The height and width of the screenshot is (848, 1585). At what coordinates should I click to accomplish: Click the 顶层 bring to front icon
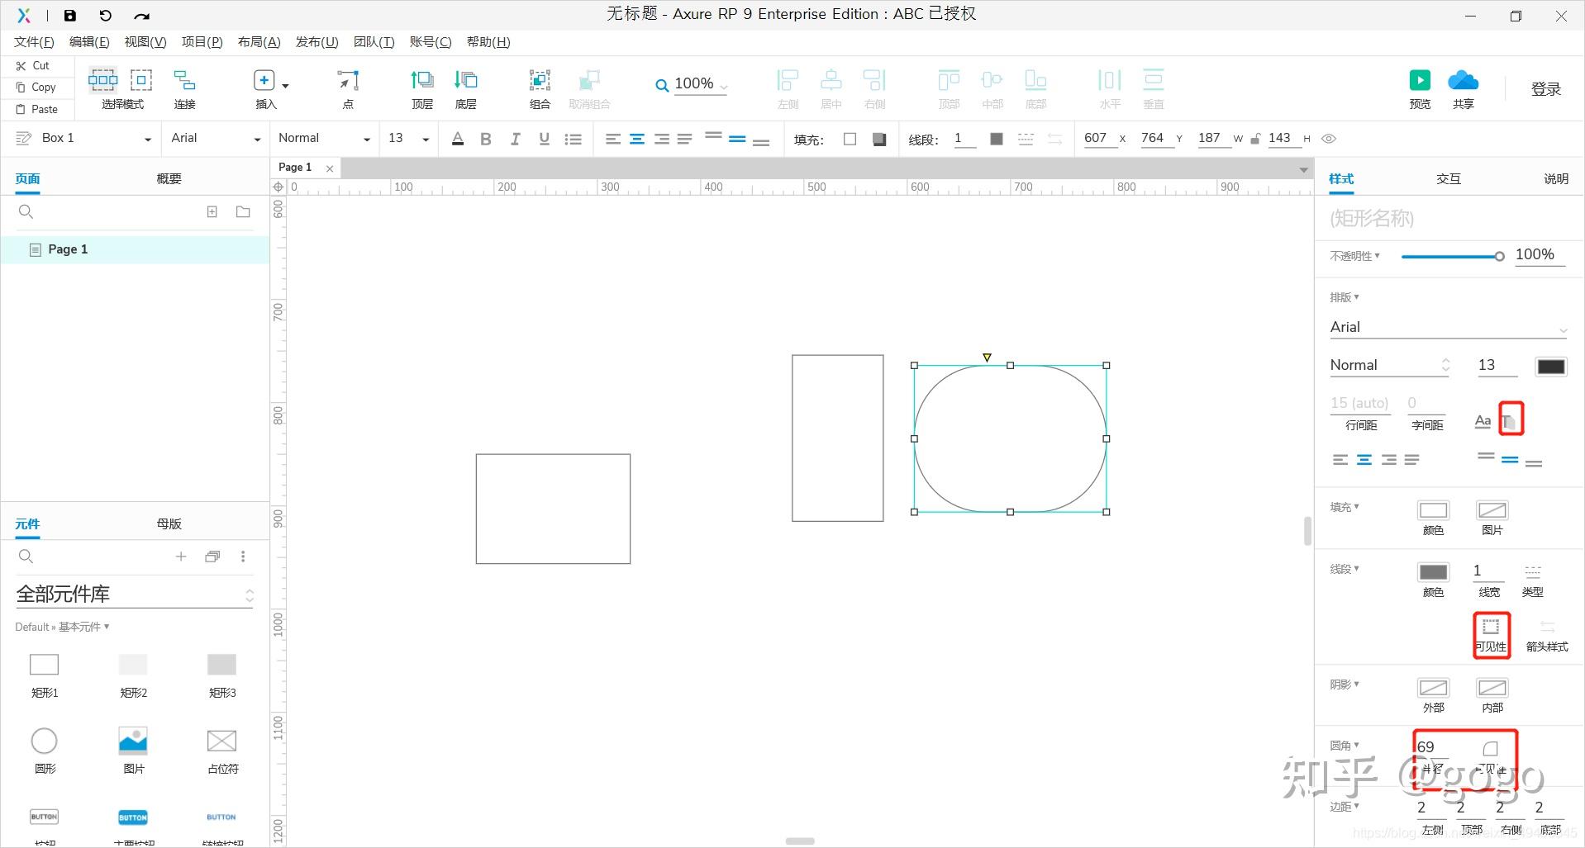(x=422, y=80)
